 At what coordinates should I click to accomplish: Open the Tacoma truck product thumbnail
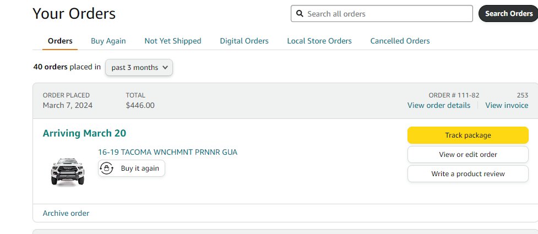pos(67,172)
